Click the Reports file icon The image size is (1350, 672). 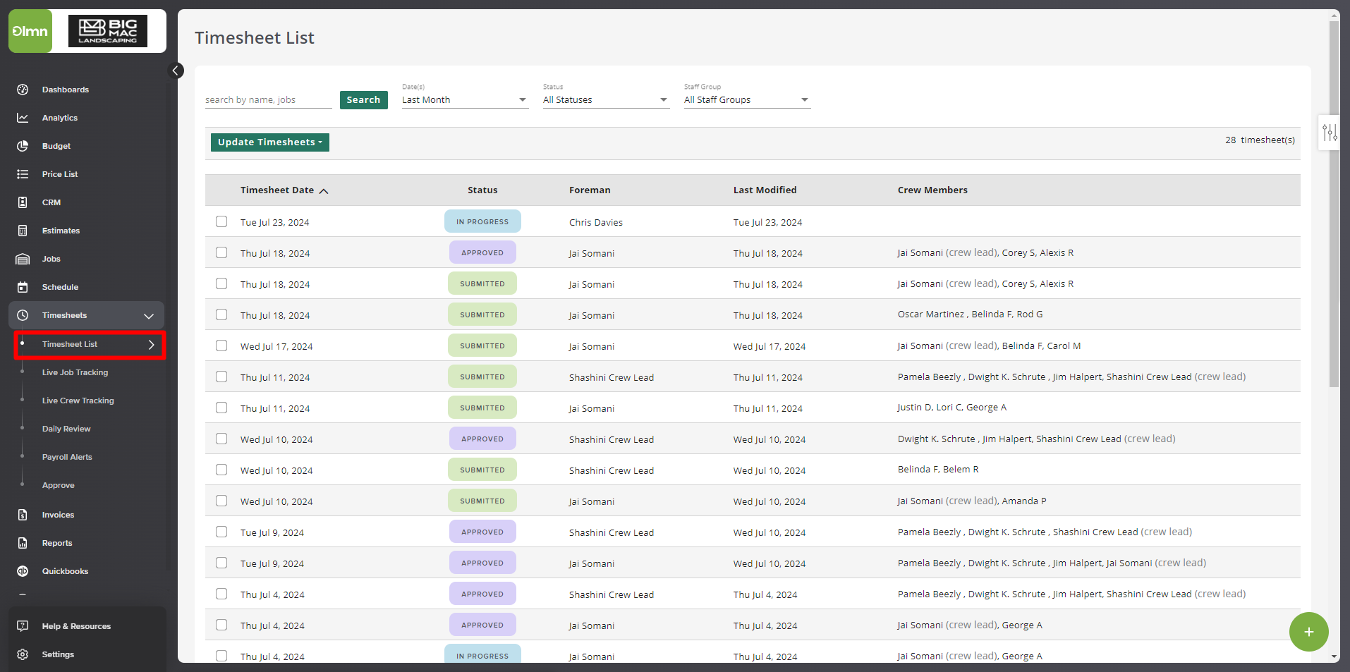23,543
